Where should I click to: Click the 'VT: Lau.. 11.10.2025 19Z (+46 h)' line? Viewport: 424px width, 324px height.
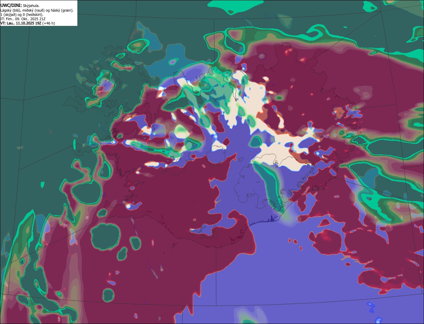28,23
